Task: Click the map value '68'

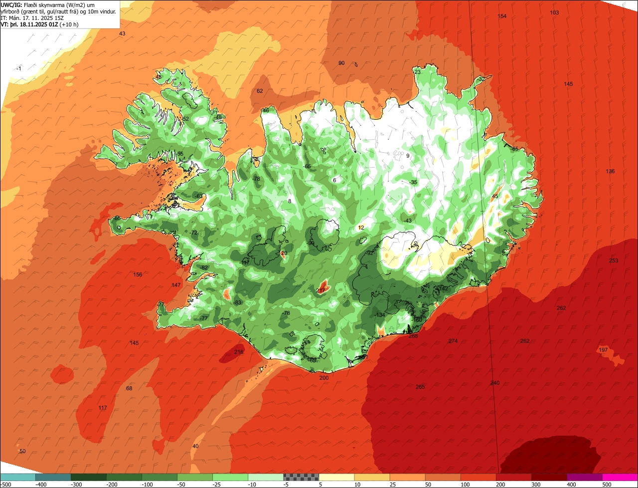Action: (x=129, y=388)
